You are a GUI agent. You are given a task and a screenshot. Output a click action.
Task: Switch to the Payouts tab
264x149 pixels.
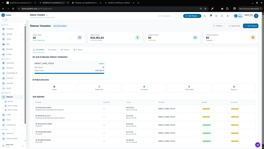point(65,50)
